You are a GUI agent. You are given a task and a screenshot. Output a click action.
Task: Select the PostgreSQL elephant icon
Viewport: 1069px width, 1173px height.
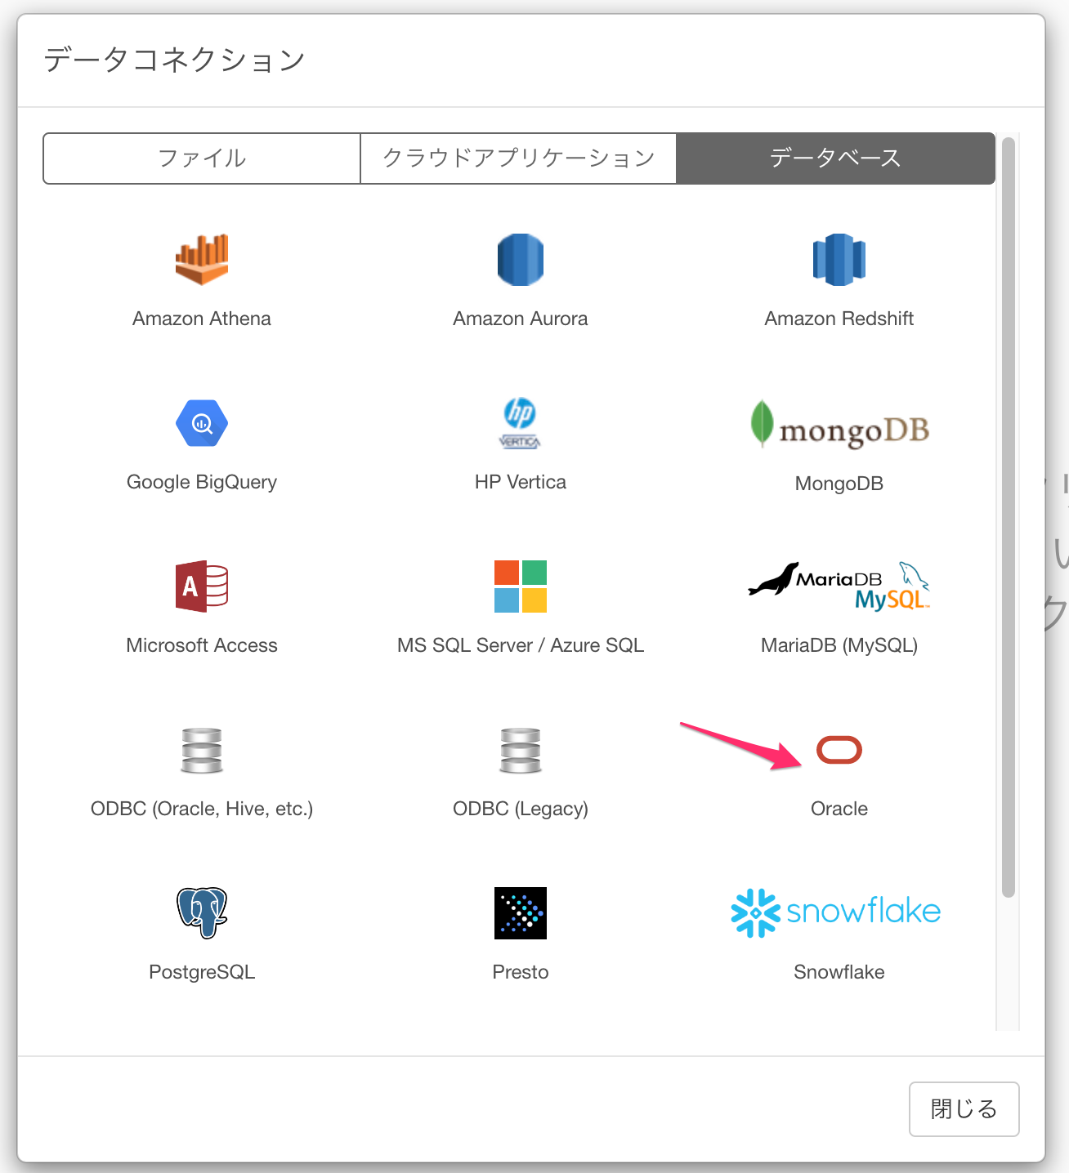coord(202,913)
